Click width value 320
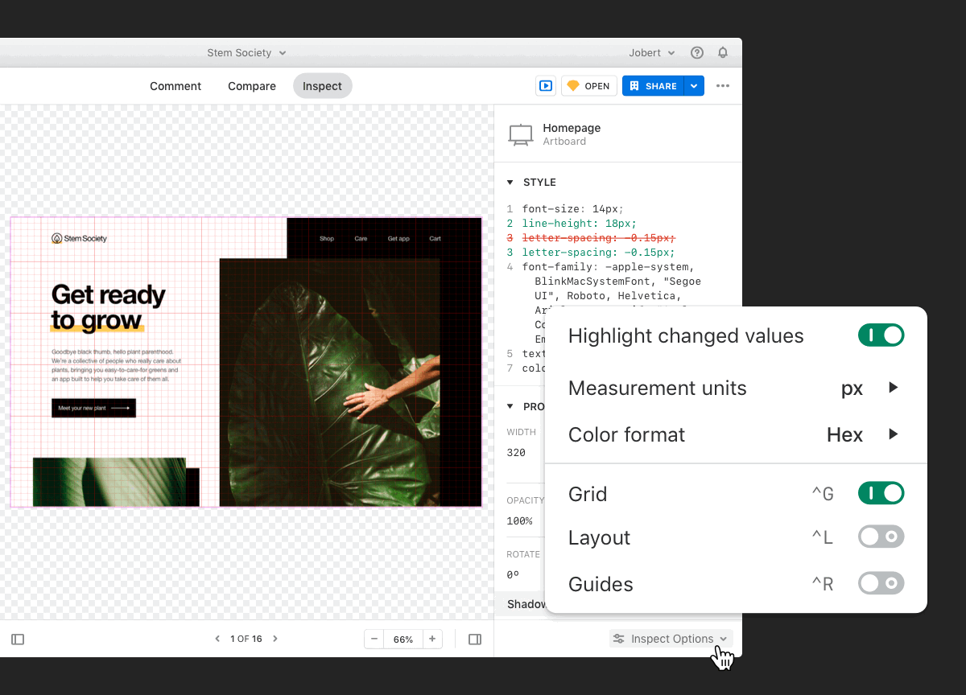 coord(516,453)
